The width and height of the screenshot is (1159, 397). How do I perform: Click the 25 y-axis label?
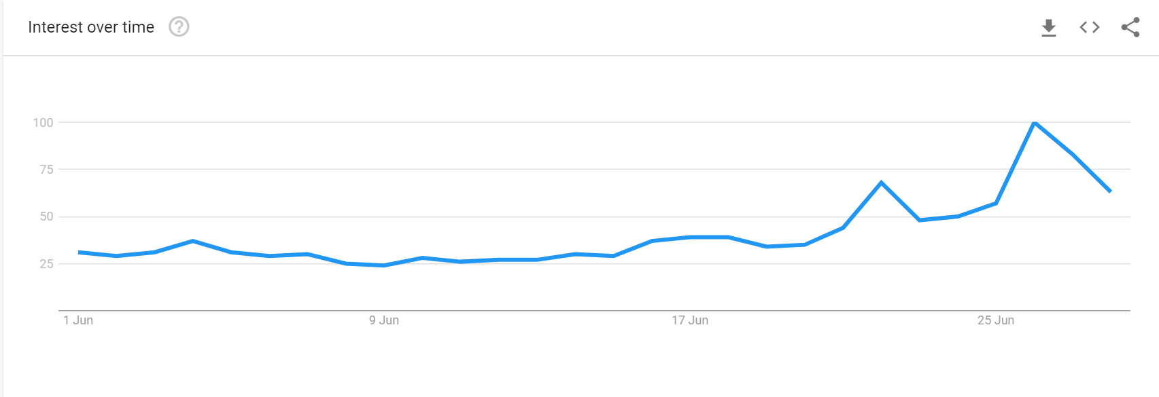pos(46,264)
